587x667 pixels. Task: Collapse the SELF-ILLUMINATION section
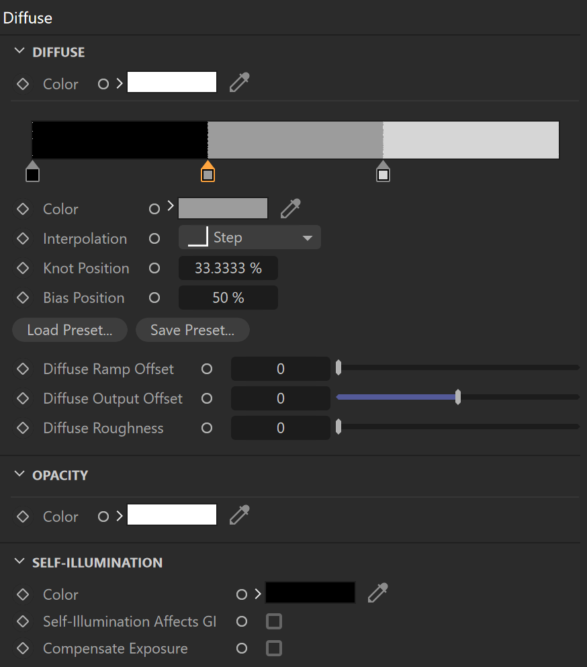tap(19, 562)
